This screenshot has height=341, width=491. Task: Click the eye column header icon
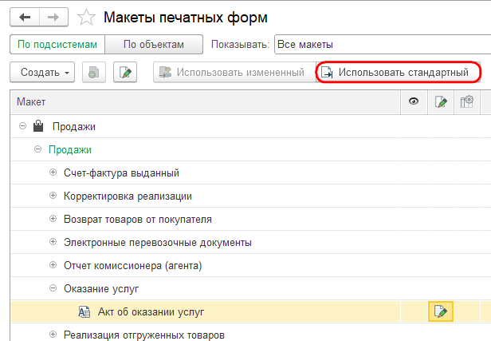[x=414, y=101]
